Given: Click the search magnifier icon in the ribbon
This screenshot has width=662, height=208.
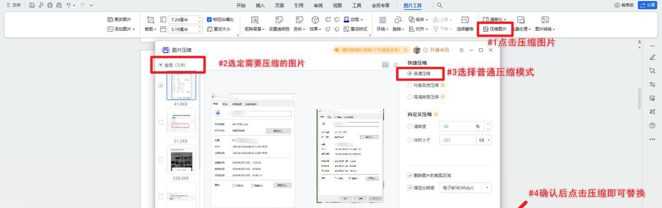Looking at the screenshot, I should pyautogui.click(x=439, y=5).
